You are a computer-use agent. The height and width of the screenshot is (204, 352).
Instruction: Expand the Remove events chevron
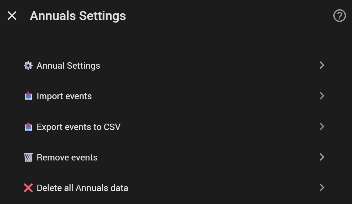[322, 157]
